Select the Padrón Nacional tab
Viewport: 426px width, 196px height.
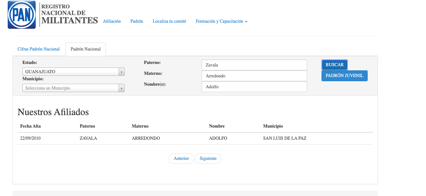coord(86,49)
